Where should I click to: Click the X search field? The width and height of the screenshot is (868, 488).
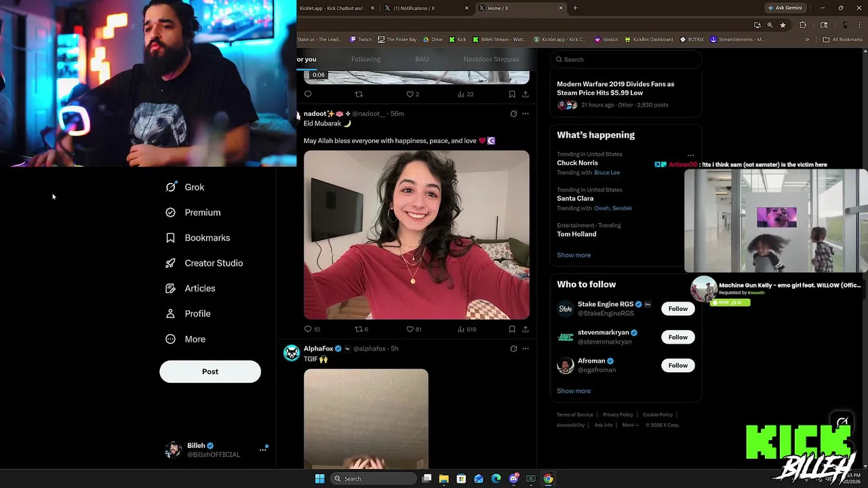click(x=625, y=60)
